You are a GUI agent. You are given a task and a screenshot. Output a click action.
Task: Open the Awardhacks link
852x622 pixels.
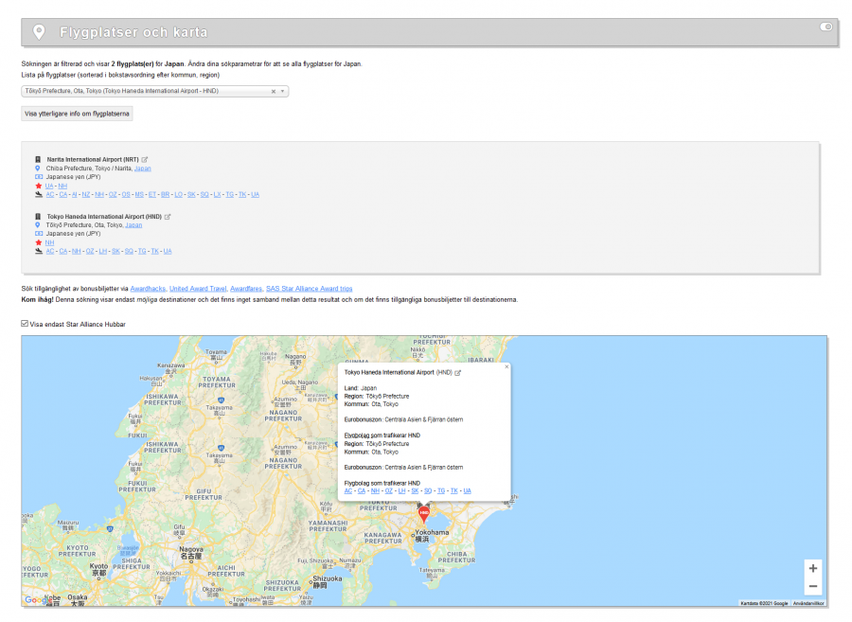(x=149, y=288)
